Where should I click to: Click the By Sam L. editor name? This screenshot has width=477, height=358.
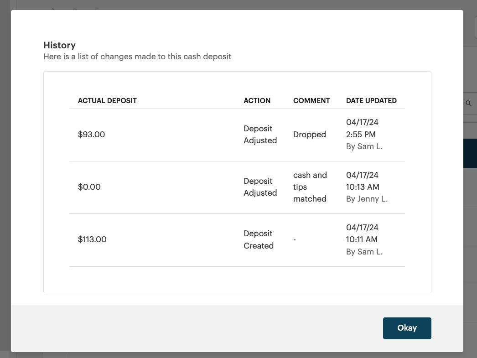coord(364,146)
